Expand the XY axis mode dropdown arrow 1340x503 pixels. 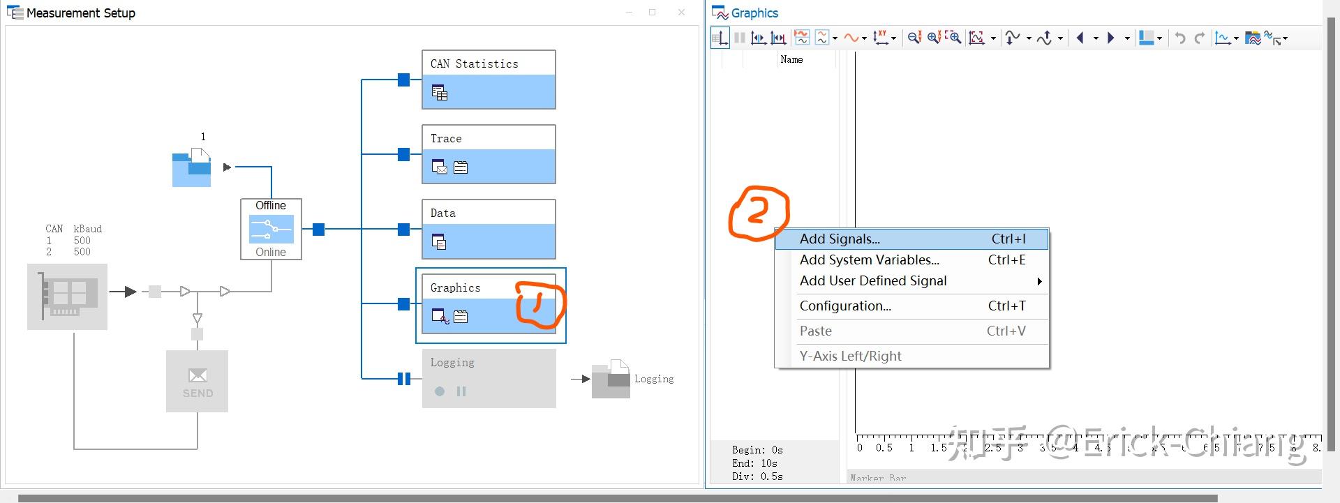coord(893,38)
